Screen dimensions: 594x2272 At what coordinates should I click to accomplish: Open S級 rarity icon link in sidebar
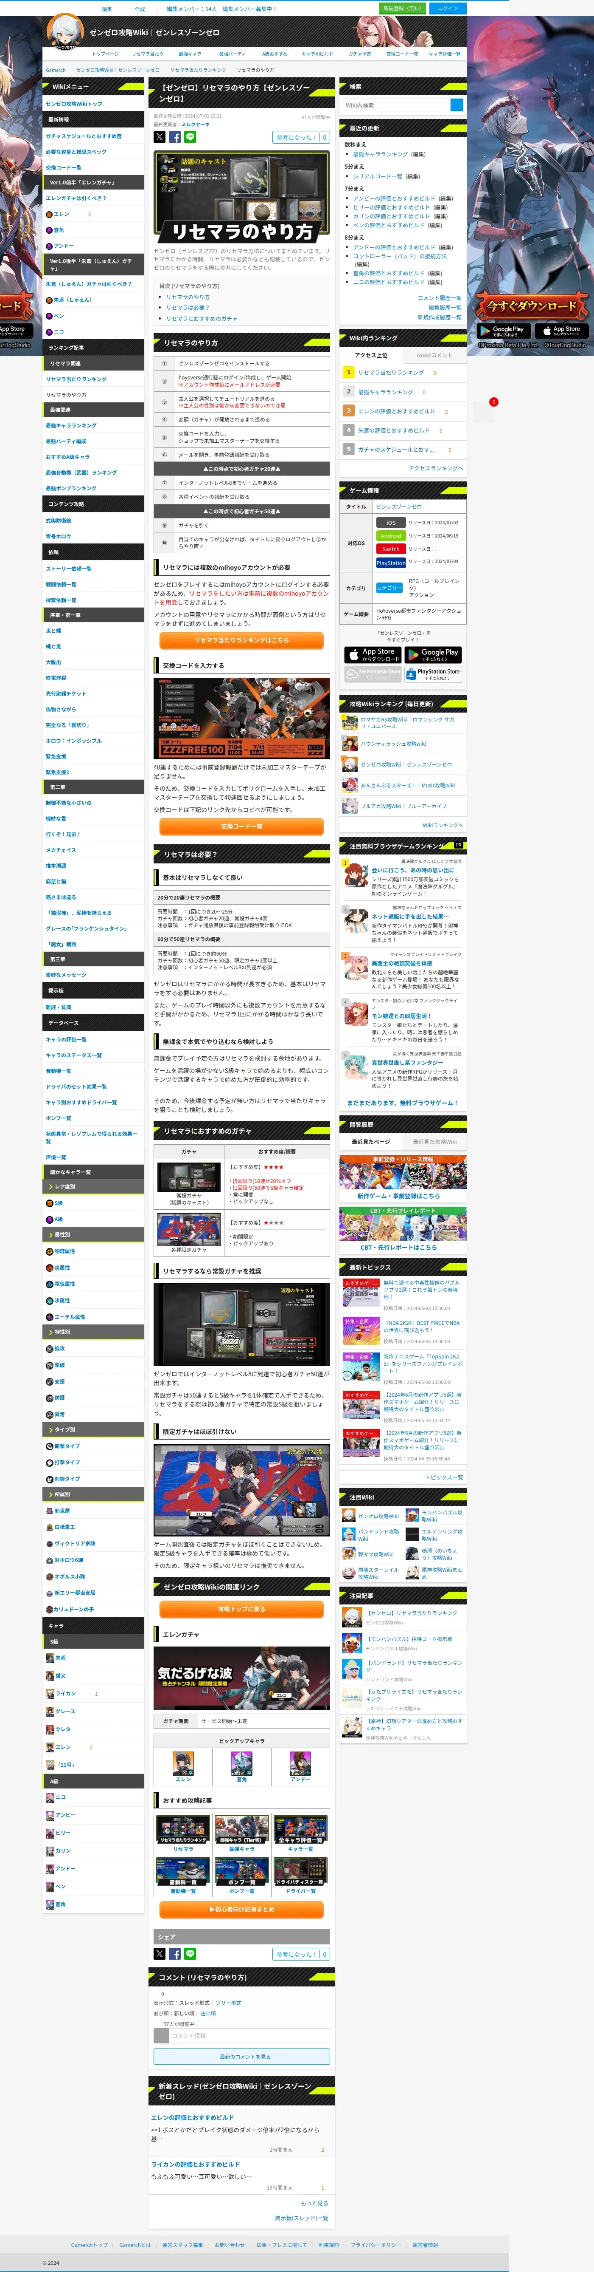tap(49, 1203)
